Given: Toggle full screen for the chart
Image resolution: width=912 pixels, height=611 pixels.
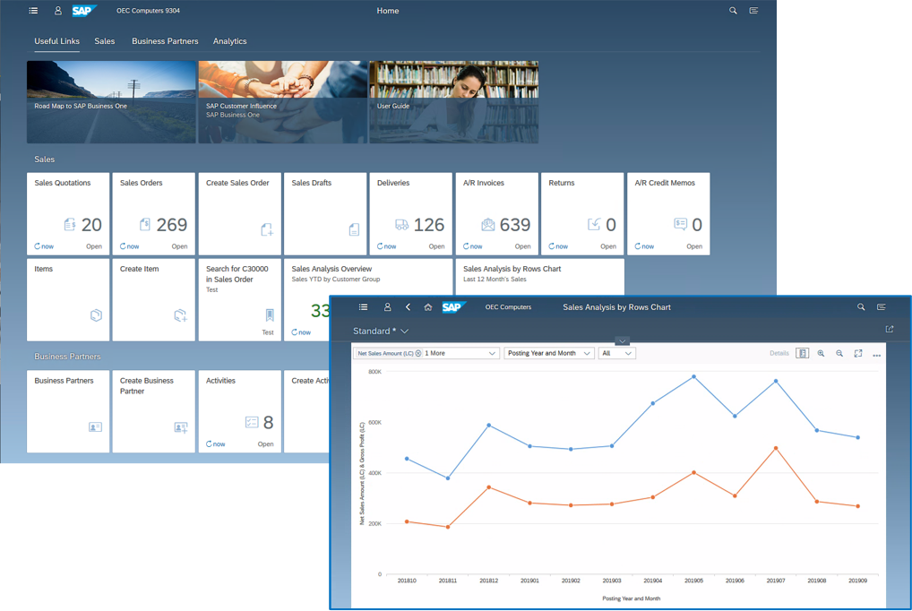Looking at the screenshot, I should (858, 353).
